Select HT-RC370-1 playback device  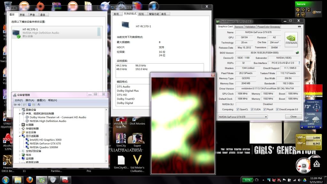[57, 33]
